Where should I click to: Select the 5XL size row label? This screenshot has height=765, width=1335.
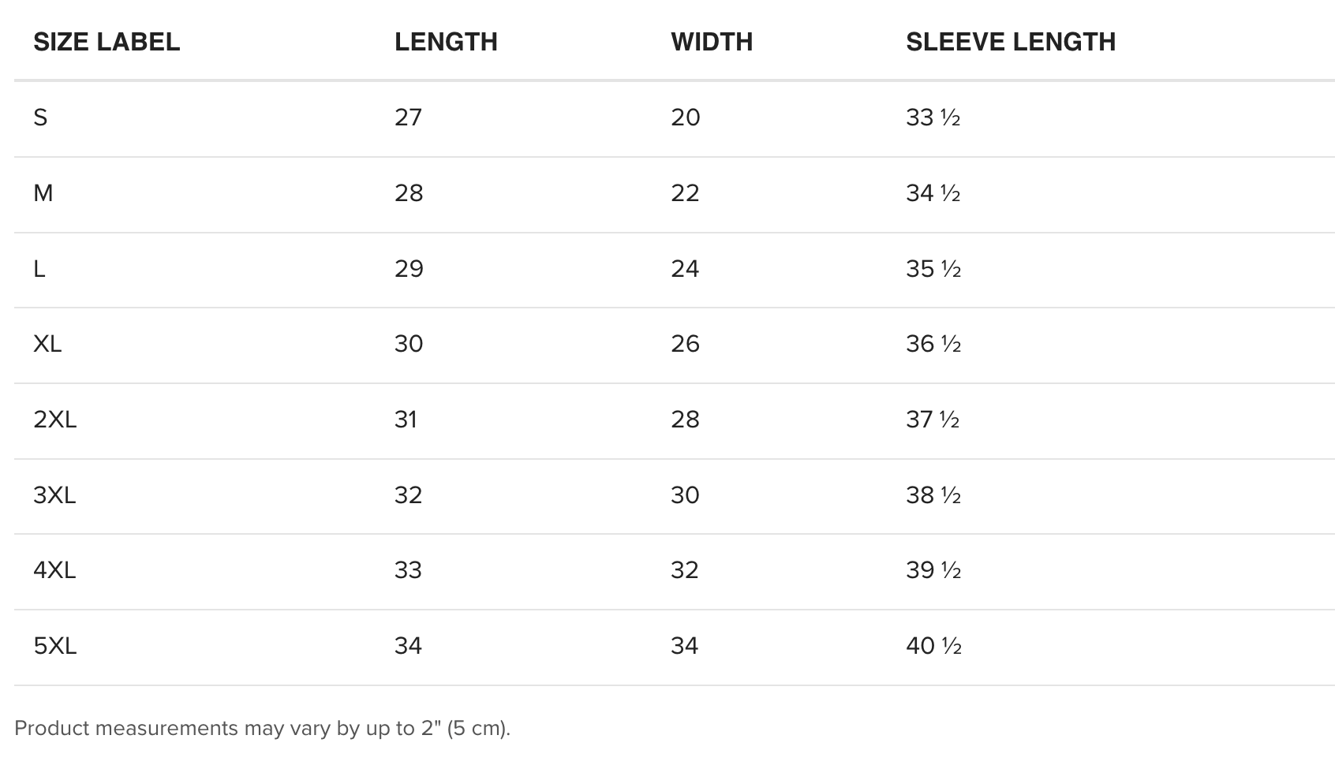55,646
